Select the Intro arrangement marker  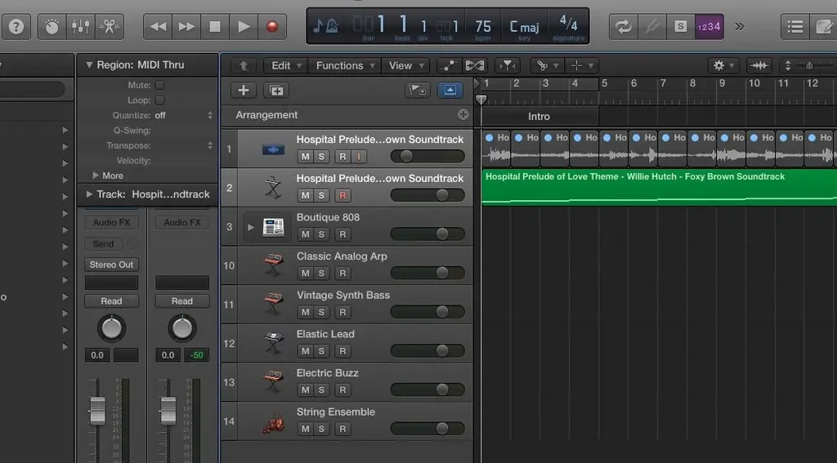[539, 116]
